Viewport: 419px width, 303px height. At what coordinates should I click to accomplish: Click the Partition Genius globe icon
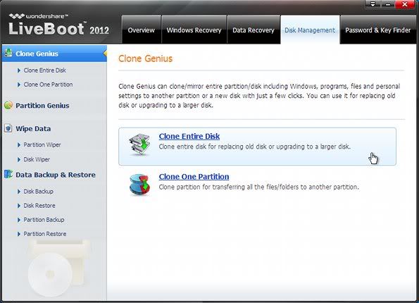point(8,105)
